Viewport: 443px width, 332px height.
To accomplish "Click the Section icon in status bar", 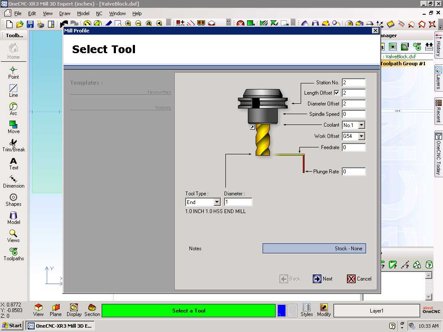I will pyautogui.click(x=92, y=310).
